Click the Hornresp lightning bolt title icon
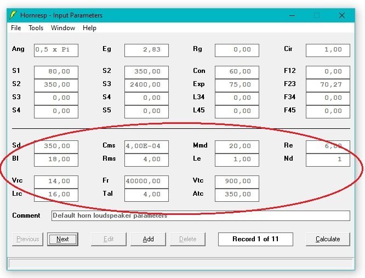This screenshot has width=365, height=278. click(x=13, y=15)
